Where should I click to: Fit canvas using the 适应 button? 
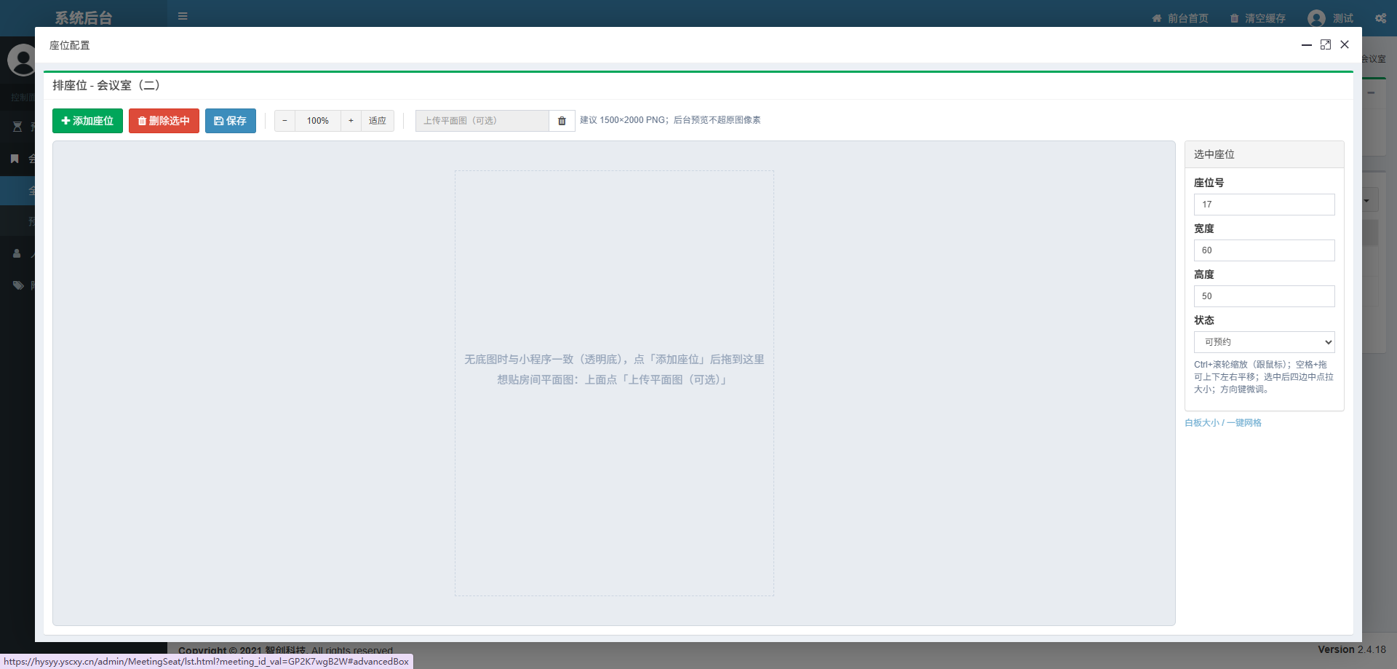point(378,121)
